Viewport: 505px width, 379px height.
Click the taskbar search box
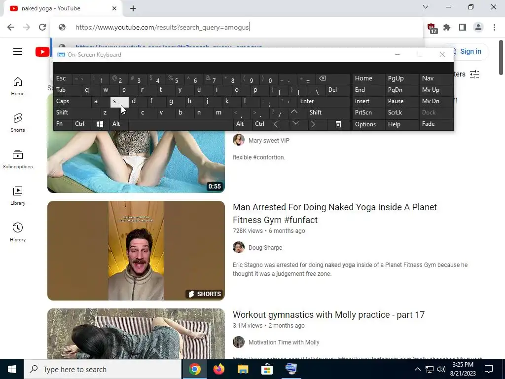[x=103, y=369]
